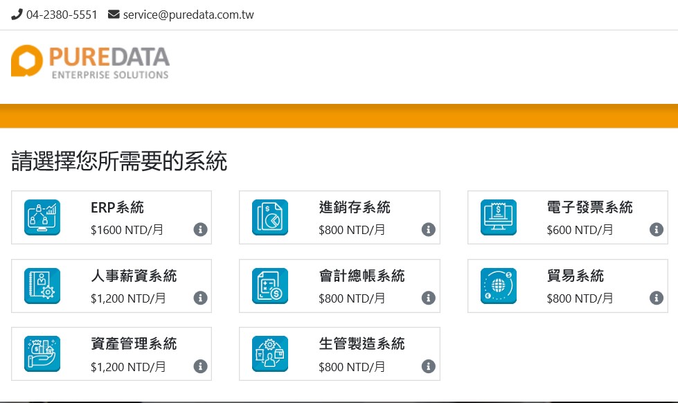Click the 人事薪資系統 notebook gear icon
The image size is (678, 403).
(x=42, y=286)
